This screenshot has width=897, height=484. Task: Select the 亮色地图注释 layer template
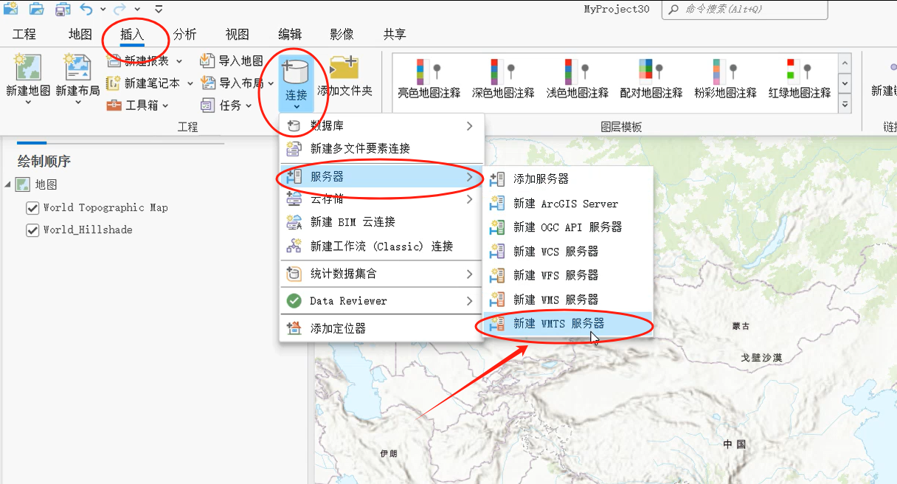point(429,74)
